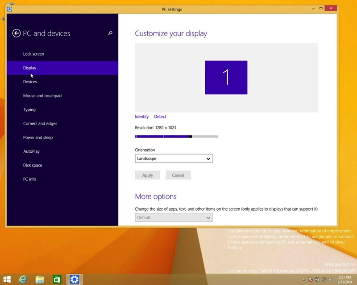The image size is (357, 285).
Task: Click the PC settings gear in taskbar
Action: click(74, 279)
